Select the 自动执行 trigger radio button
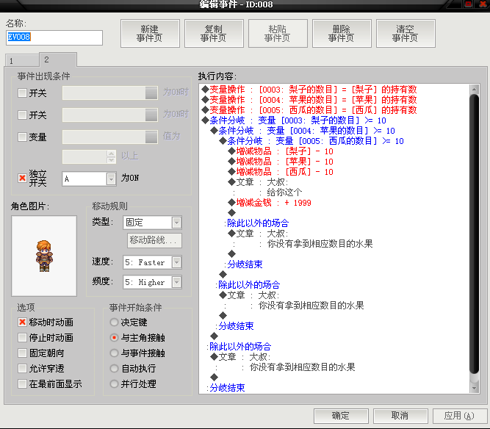The width and height of the screenshot is (490, 429). coord(115,368)
